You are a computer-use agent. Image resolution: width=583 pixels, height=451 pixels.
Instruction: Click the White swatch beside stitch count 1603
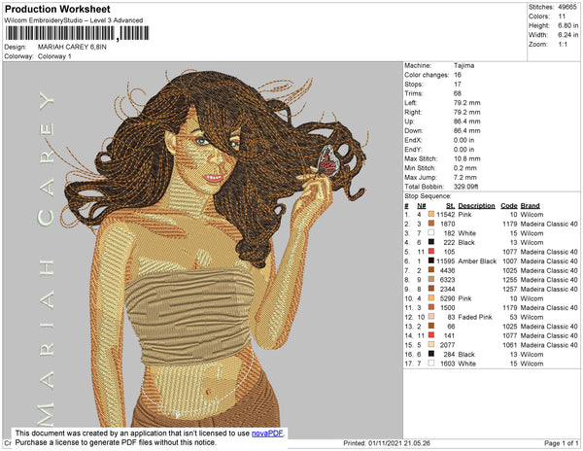pyautogui.click(x=431, y=364)
